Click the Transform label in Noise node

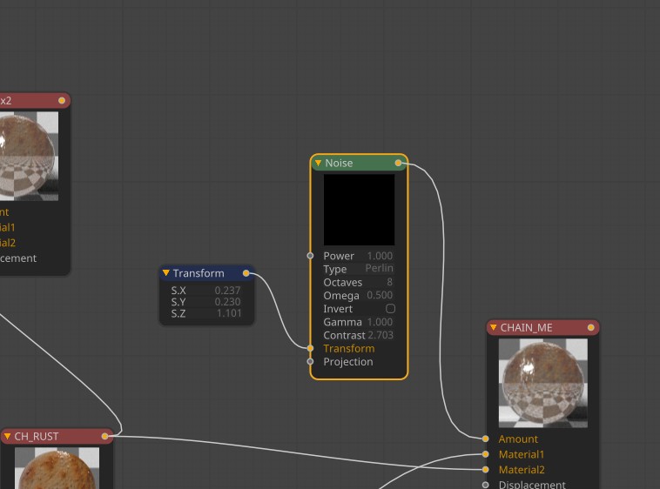point(349,348)
